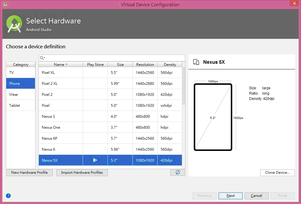This screenshot has height=204, width=301.
Task: Select the Nexus 5X device name
Action: click(x=50, y=160)
